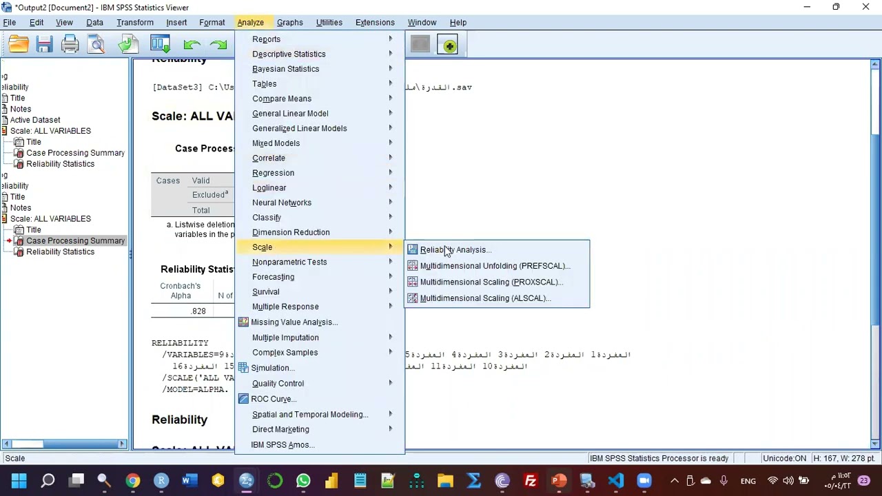Viewport: 882px width, 496px height.
Task: Click the ALSCAL submenu icon
Action: pos(412,298)
